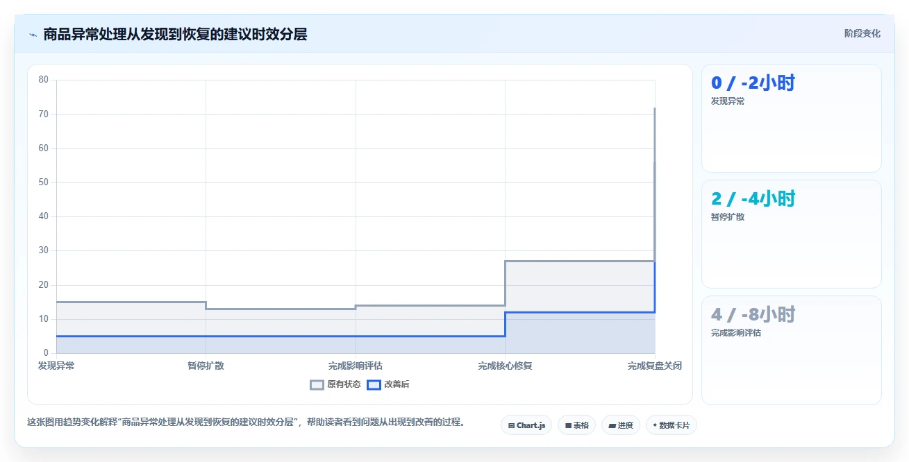Open the 暂停扩散 card showing 2 / -4小时
Viewport: 909px width, 462px height.
tap(792, 234)
